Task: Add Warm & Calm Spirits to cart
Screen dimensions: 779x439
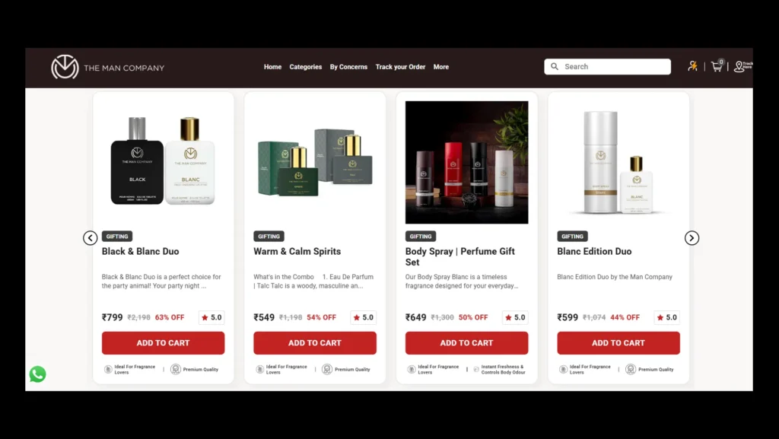Action: 315,343
